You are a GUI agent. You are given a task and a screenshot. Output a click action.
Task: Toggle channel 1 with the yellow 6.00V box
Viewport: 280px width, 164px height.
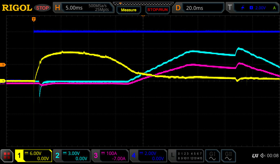(34, 156)
